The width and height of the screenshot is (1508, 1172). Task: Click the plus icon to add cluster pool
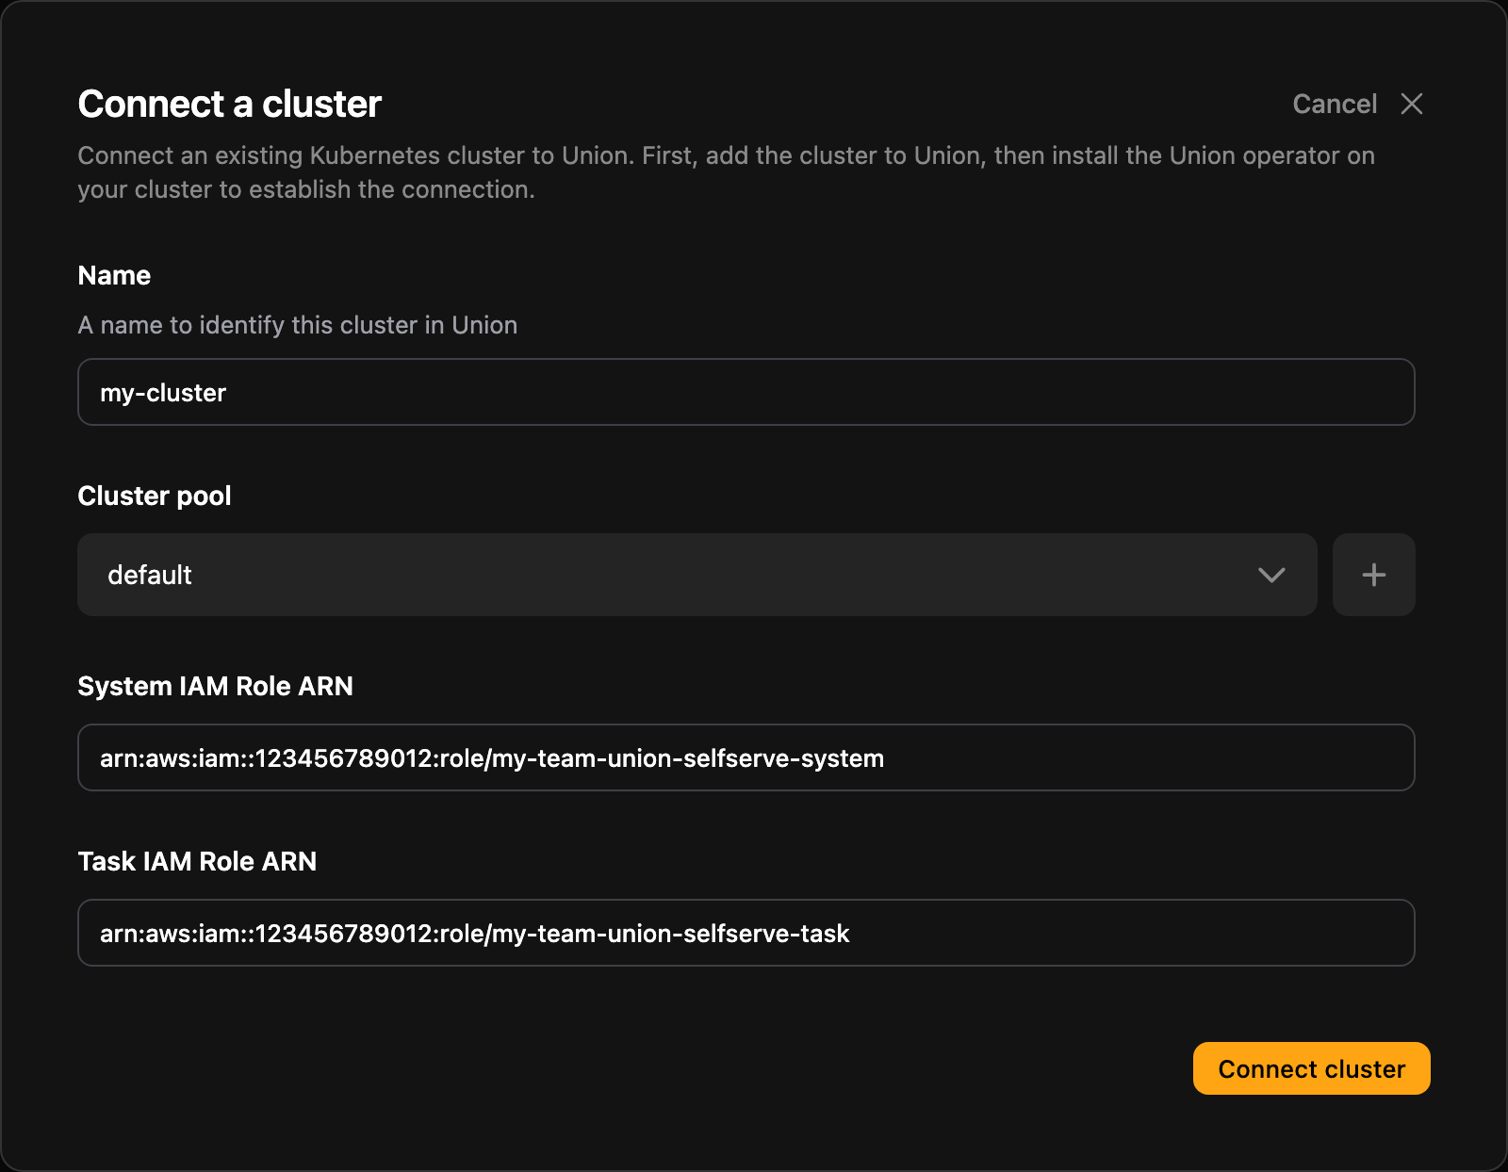pos(1373,575)
